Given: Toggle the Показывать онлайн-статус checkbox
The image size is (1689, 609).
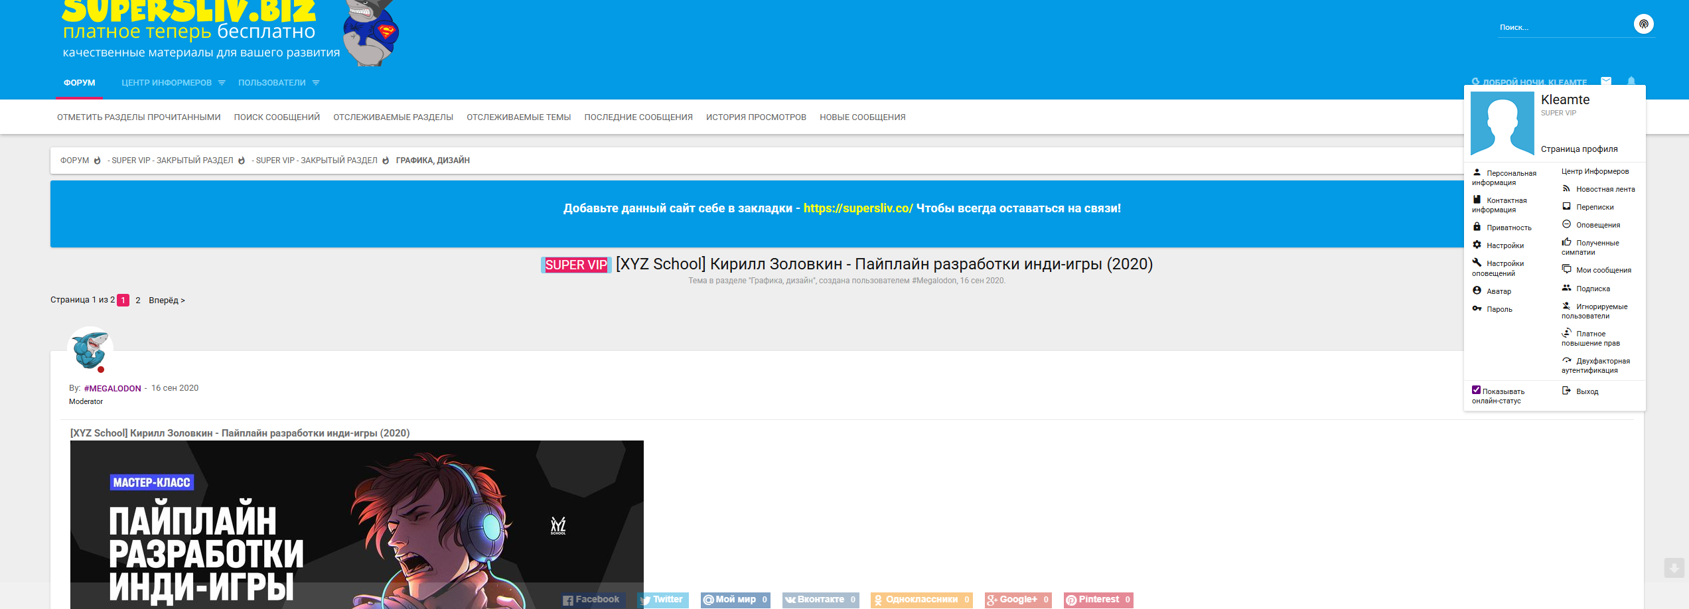Looking at the screenshot, I should 1476,390.
